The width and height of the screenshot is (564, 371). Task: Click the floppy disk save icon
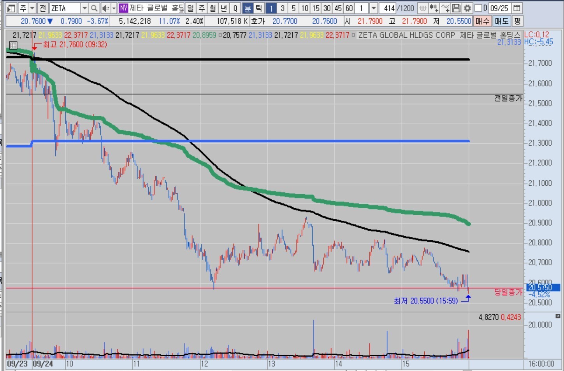click(457, 8)
